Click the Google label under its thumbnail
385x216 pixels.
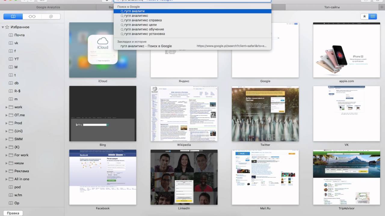coord(265,81)
